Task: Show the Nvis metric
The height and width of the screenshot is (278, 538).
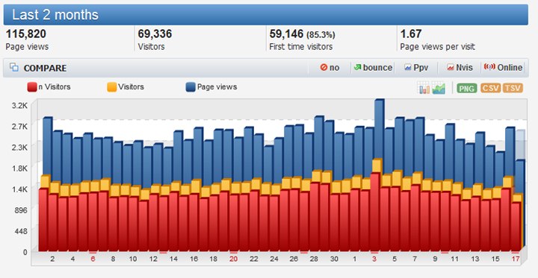Action: (x=460, y=68)
